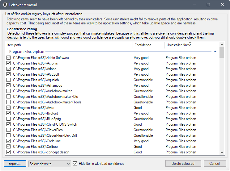This screenshot has height=171, width=230.
Task: Click Uninstaller Name cell for Collbee row
Action: tap(181, 147)
